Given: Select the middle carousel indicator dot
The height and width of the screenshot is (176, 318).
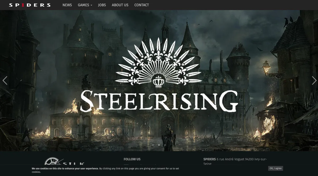Looking at the screenshot, I should (159, 145).
